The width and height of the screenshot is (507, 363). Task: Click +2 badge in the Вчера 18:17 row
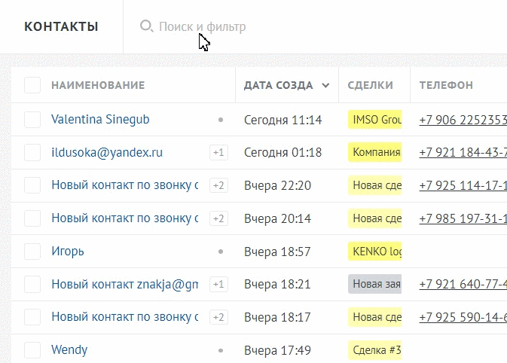(218, 317)
